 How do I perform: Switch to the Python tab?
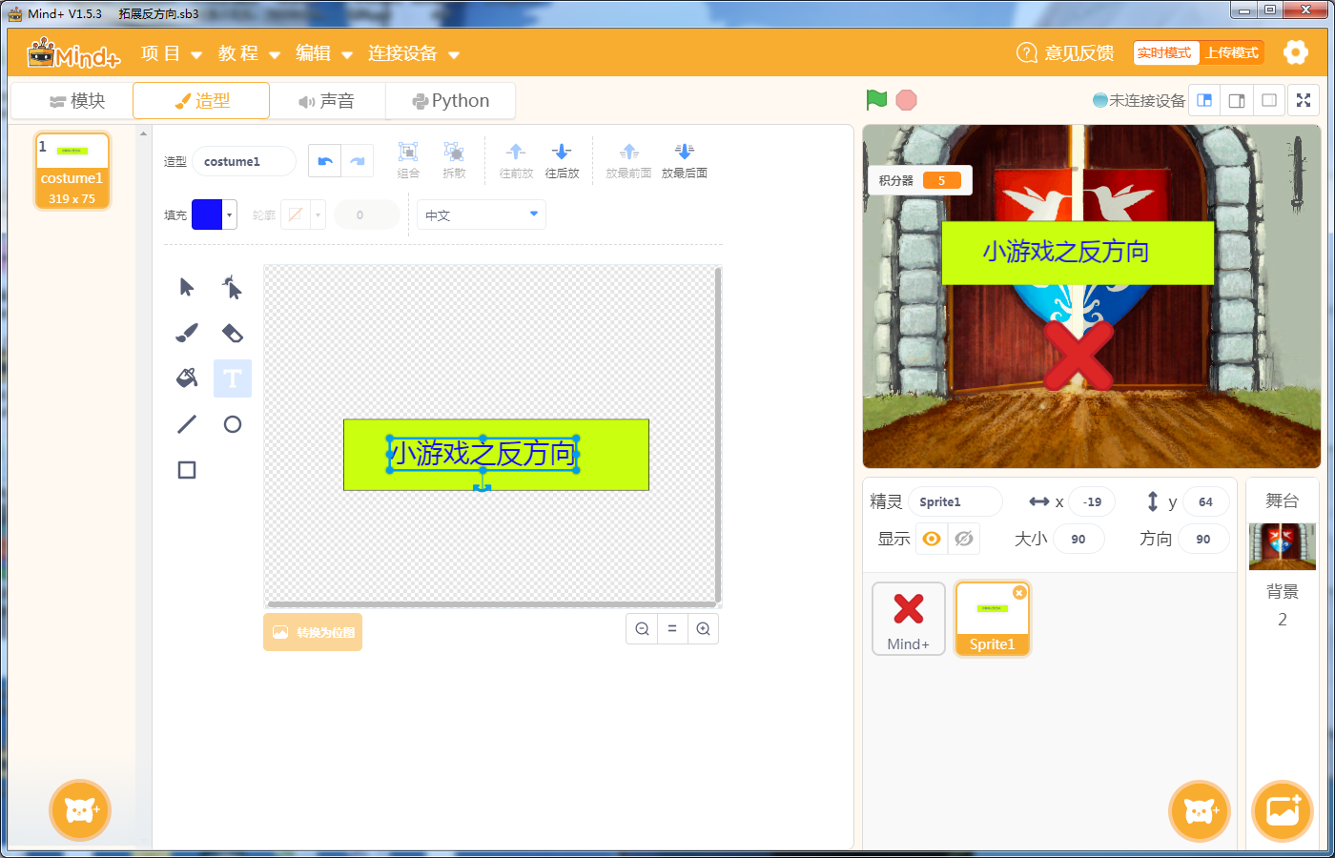point(450,100)
